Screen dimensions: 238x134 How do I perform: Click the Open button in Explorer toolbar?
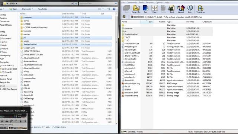coord(13,9)
